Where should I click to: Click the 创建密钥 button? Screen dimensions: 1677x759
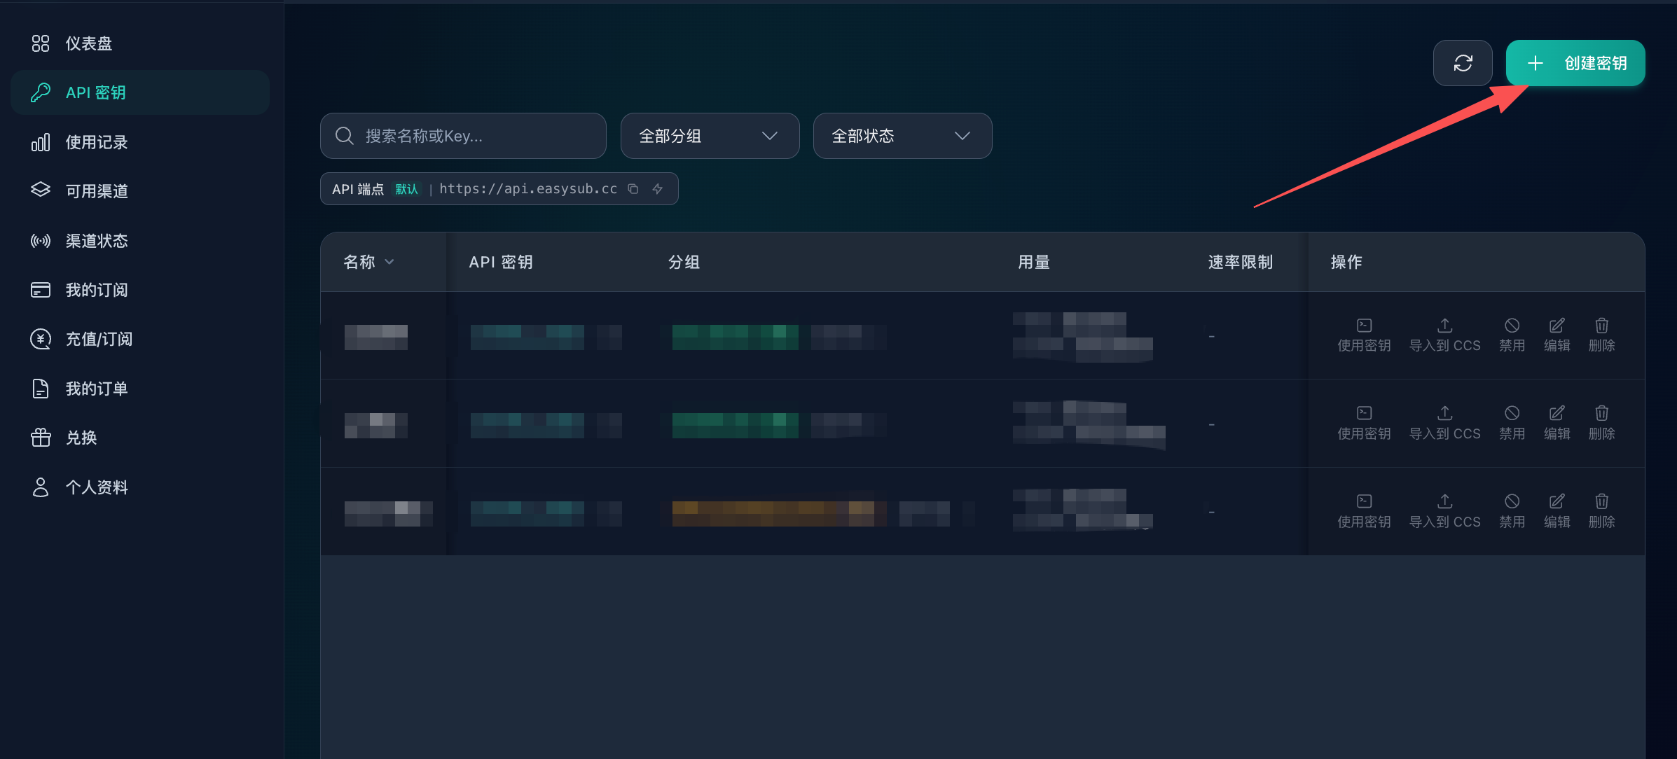pyautogui.click(x=1575, y=63)
